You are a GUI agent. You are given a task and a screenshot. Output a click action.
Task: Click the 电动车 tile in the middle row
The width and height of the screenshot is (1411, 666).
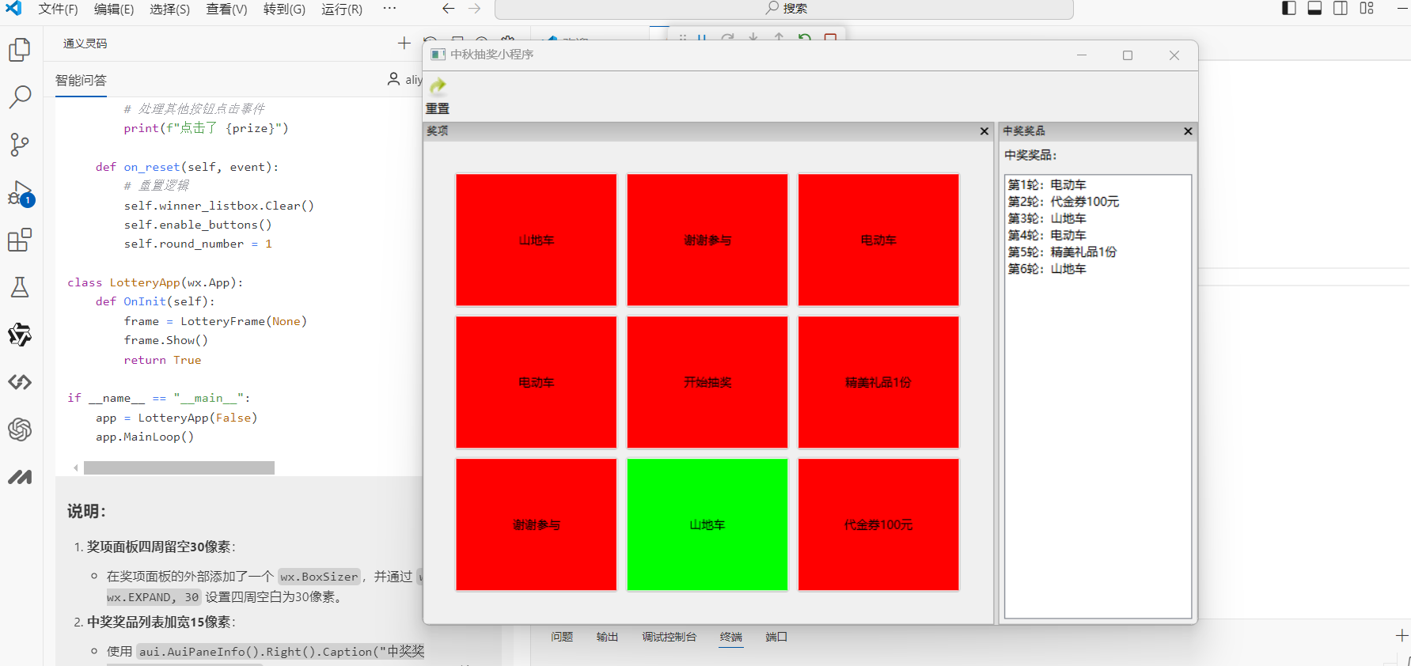[x=537, y=382]
